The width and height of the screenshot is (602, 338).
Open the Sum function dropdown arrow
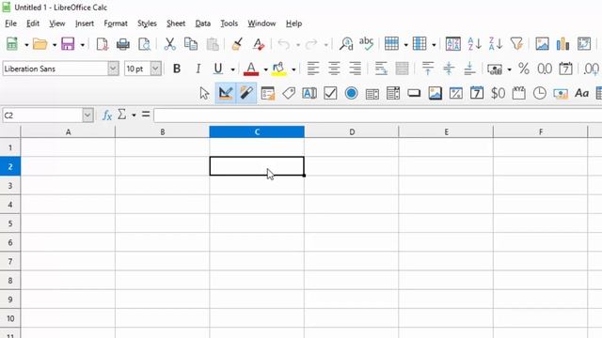coord(134,115)
